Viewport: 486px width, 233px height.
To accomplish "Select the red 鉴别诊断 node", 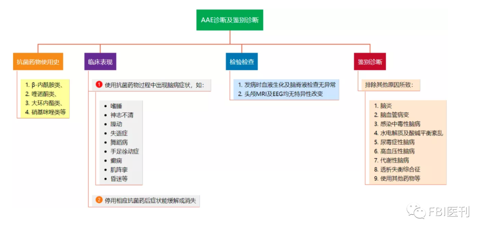I will point(370,62).
